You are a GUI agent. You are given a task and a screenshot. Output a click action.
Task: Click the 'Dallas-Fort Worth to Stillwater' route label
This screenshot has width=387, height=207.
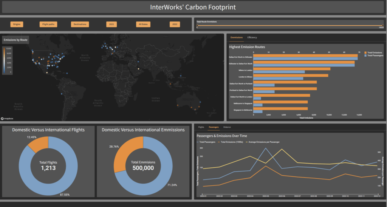coord(241,57)
